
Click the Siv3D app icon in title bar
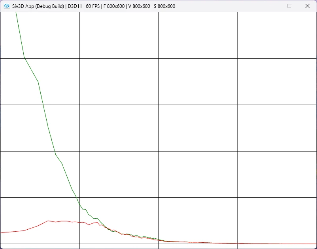tap(7, 6)
